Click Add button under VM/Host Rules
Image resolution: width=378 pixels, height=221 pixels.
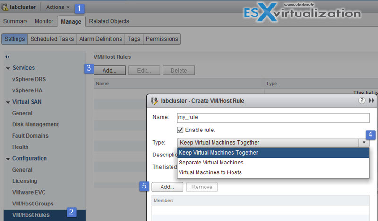110,71
